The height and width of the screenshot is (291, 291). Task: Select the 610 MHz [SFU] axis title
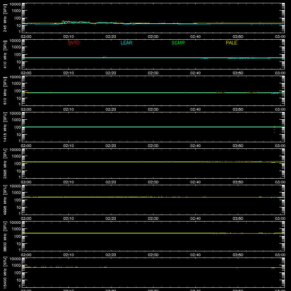pyautogui.click(x=5, y=91)
